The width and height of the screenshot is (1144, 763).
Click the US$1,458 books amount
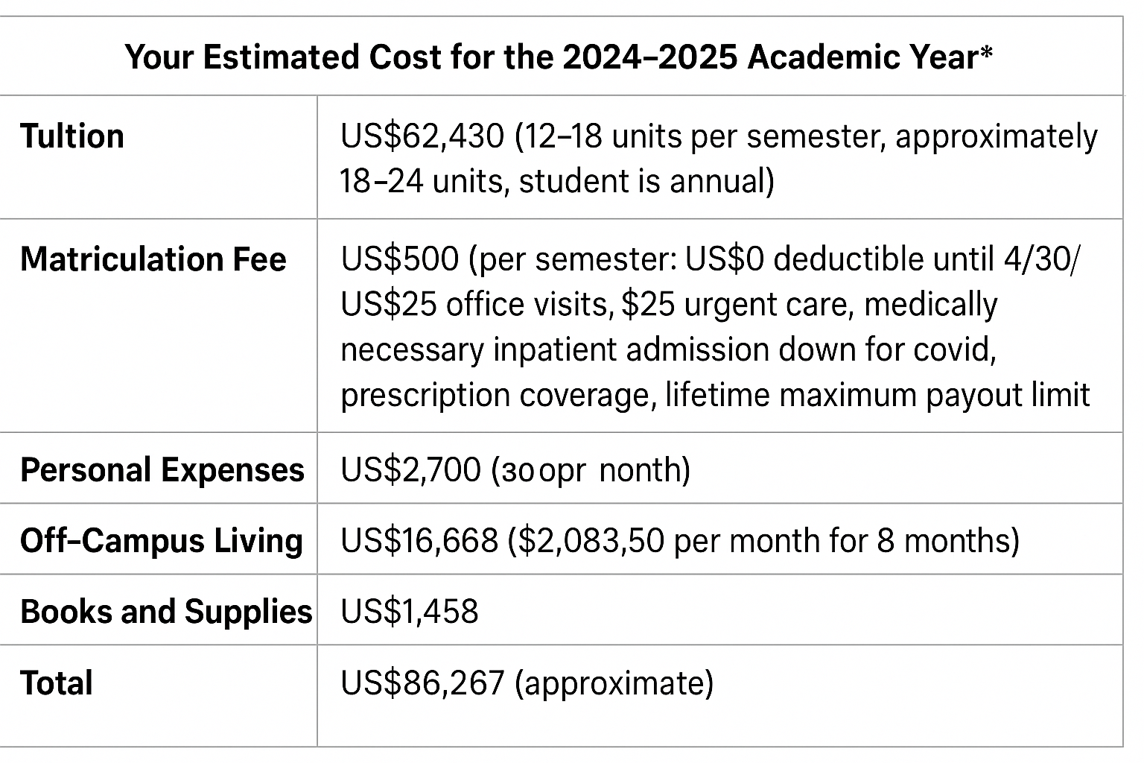[x=410, y=612]
